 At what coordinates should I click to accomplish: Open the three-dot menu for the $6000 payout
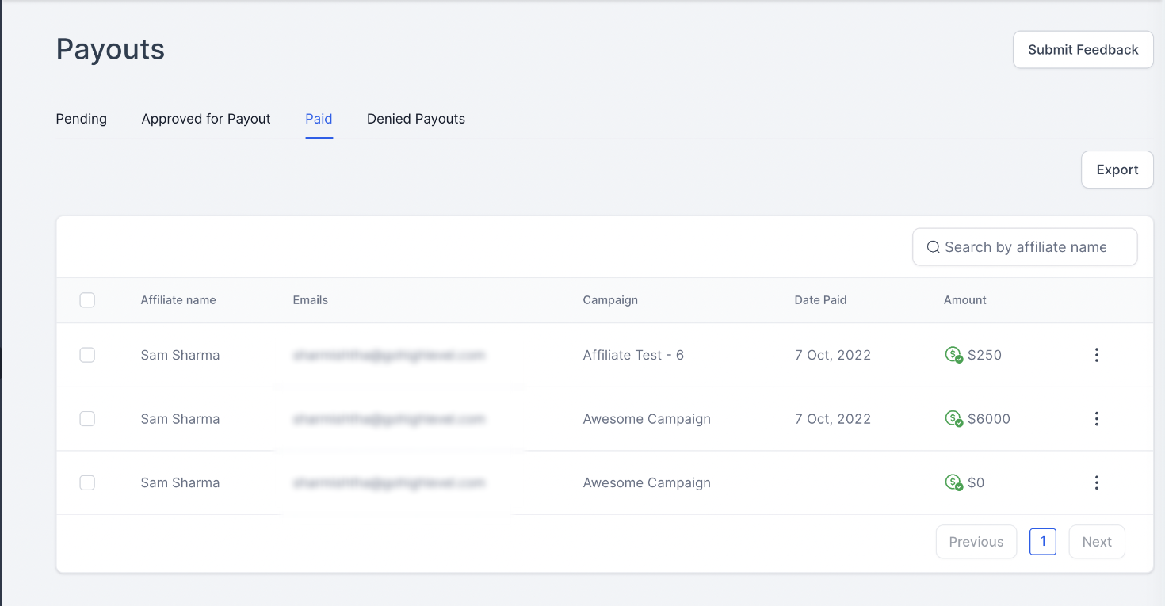pos(1097,418)
